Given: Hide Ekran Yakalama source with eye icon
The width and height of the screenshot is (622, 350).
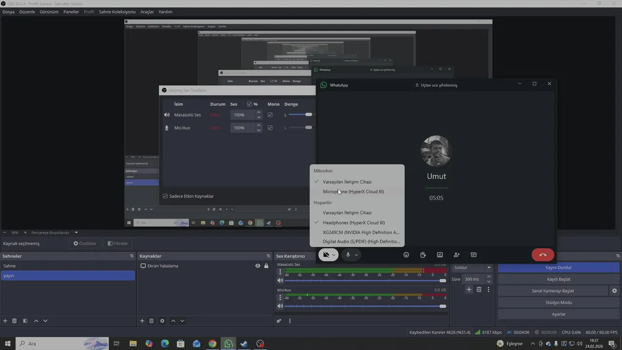Looking at the screenshot, I should 258,266.
